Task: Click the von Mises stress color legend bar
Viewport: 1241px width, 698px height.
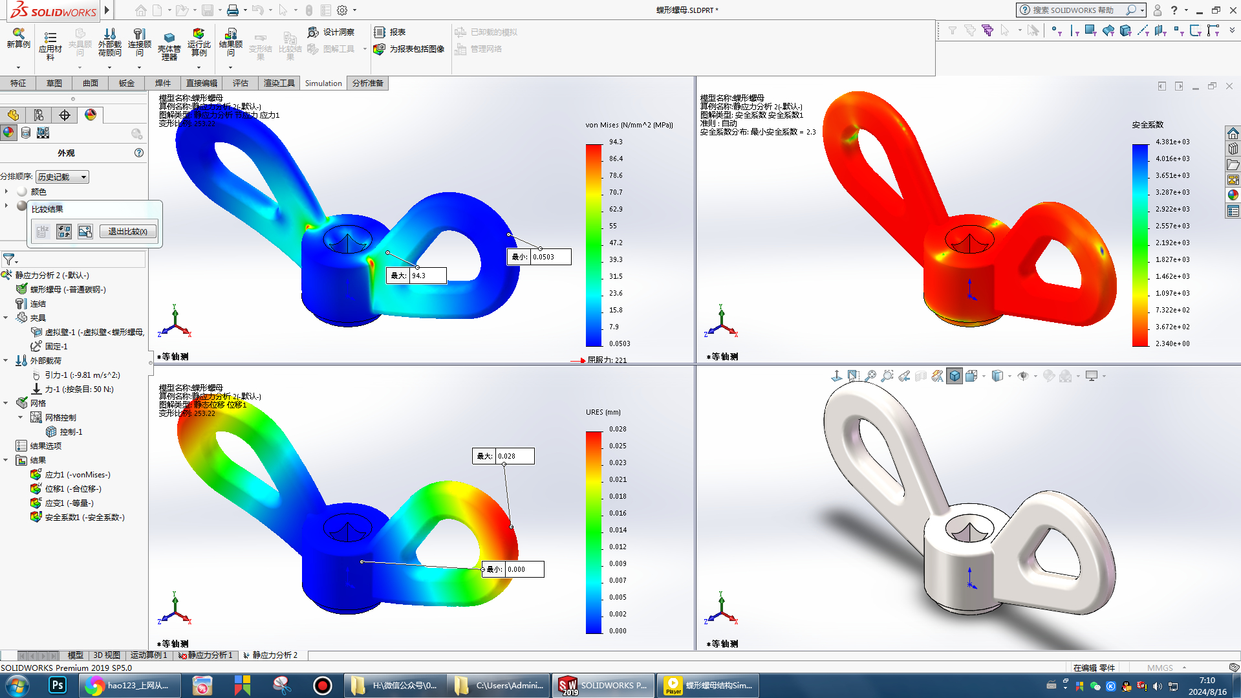Action: click(594, 245)
